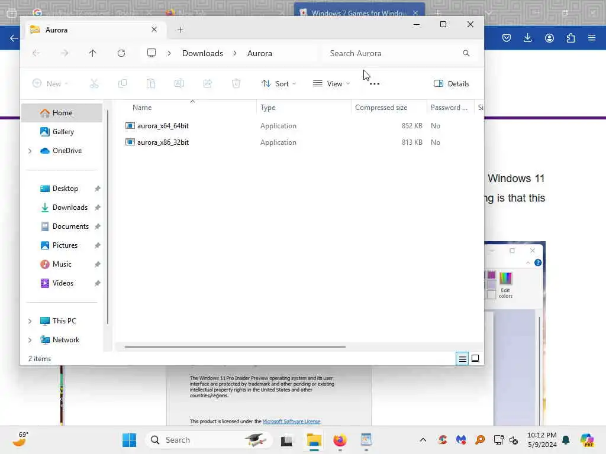Expand the This PC tree node
This screenshot has height=454, width=606.
[30, 321]
